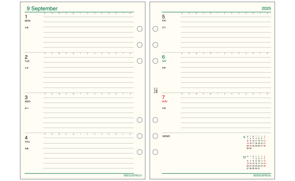The width and height of the screenshot is (295, 181).
Task: Click the blank memo writing area
Action: tap(201, 154)
